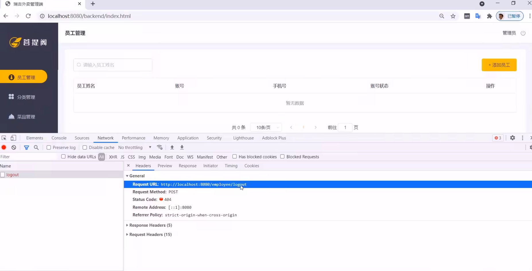Select the XHR filter type
Viewport: 532px width, 271px height.
pyautogui.click(x=113, y=157)
